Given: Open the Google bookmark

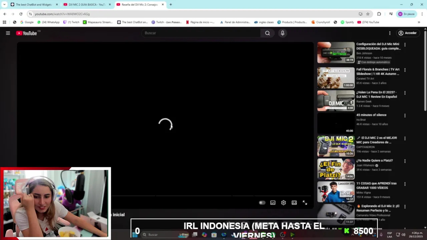Looking at the screenshot, I should (27, 22).
